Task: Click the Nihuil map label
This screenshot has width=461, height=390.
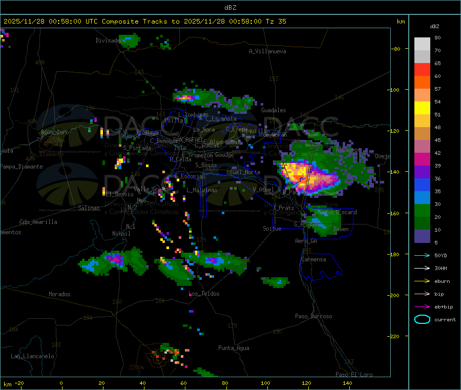Action: 121,234
